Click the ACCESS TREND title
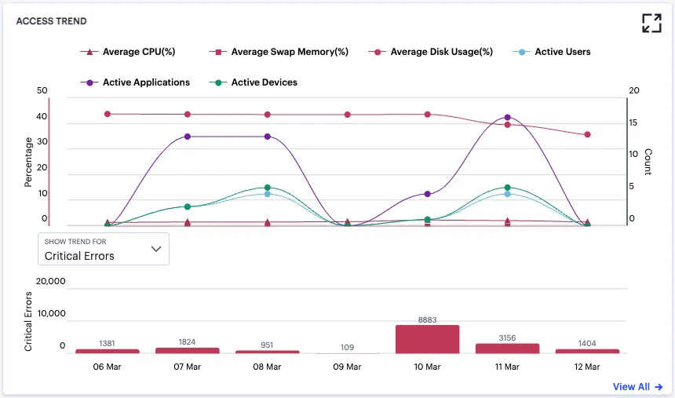 [x=51, y=21]
